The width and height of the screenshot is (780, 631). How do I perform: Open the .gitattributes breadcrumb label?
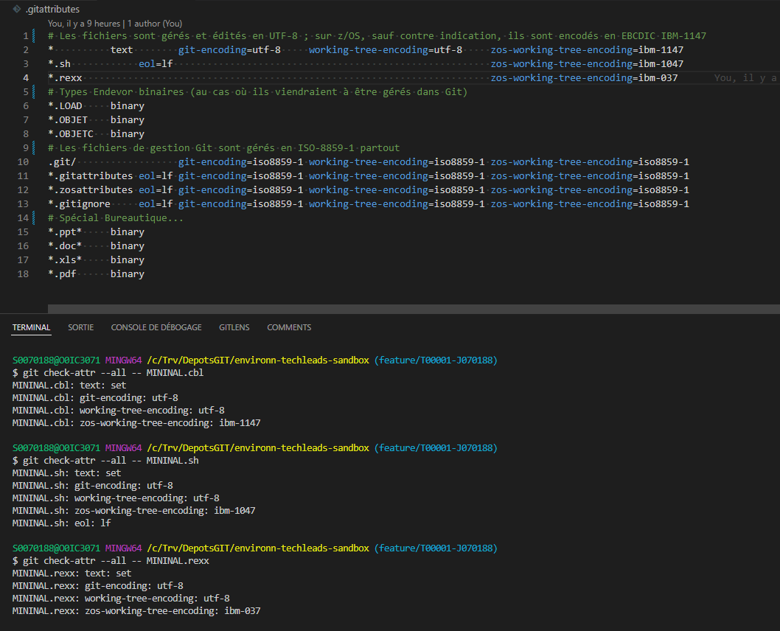point(53,9)
